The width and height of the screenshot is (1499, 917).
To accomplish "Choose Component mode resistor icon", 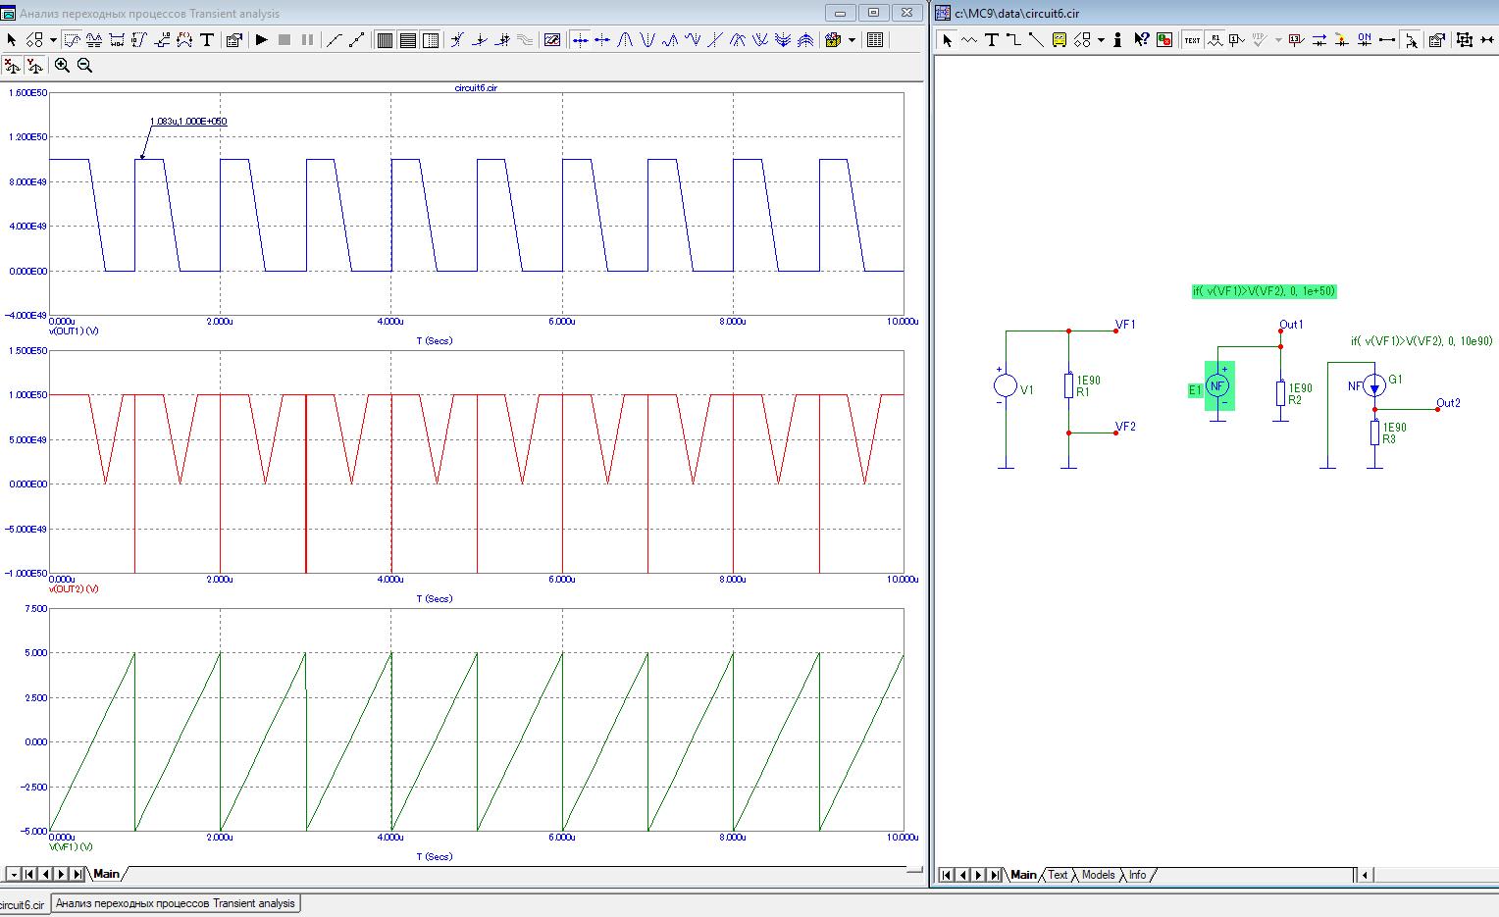I will (969, 40).
